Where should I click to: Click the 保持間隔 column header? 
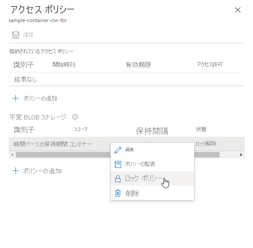point(152,131)
